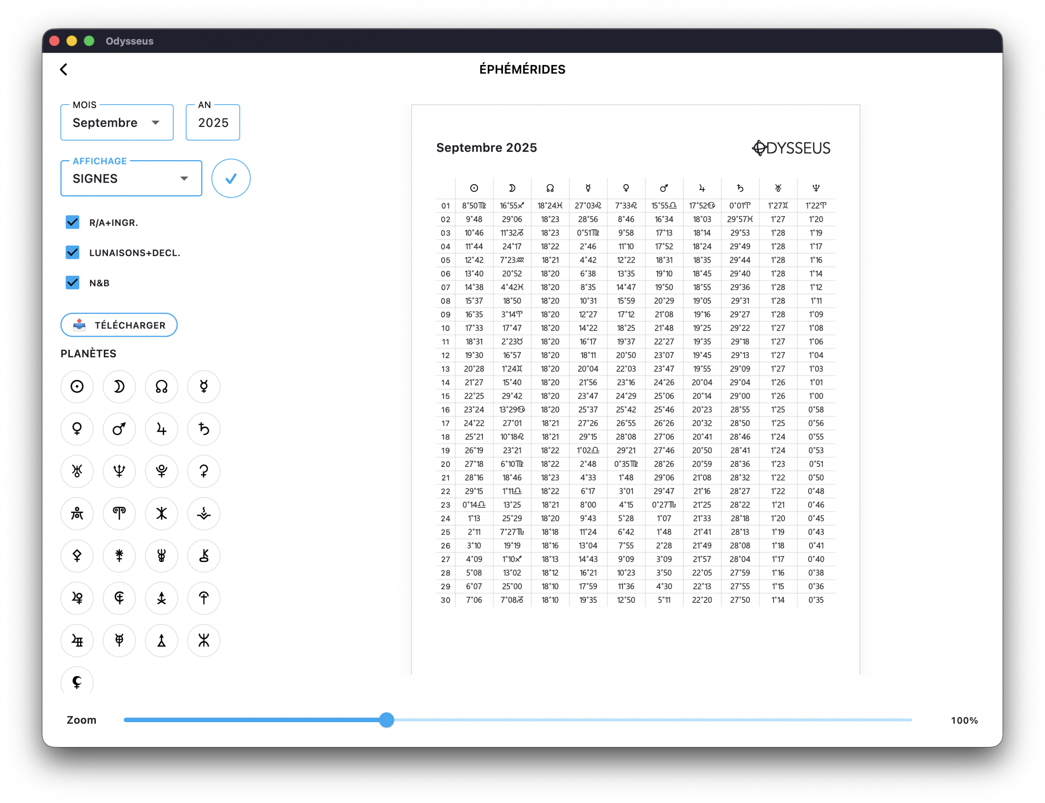Click the Zoom slider handle

pyautogui.click(x=387, y=720)
